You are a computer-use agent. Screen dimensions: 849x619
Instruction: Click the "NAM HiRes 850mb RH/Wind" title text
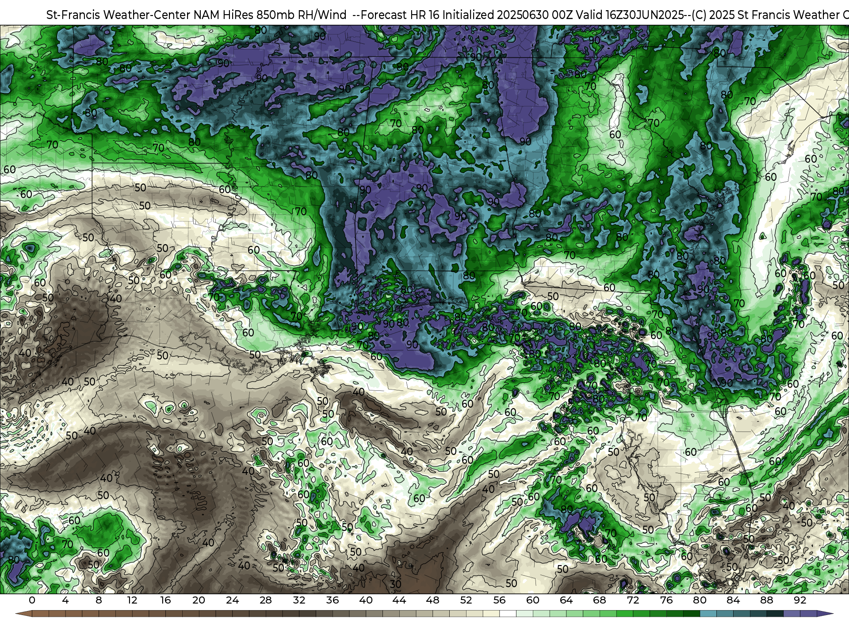point(270,15)
